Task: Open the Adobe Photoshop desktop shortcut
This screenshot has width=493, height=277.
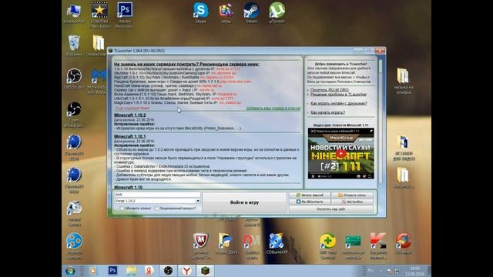Action: [x=125, y=15]
